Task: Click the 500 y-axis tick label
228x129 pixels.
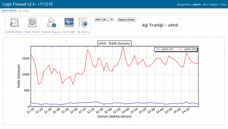Action: pos(27,90)
